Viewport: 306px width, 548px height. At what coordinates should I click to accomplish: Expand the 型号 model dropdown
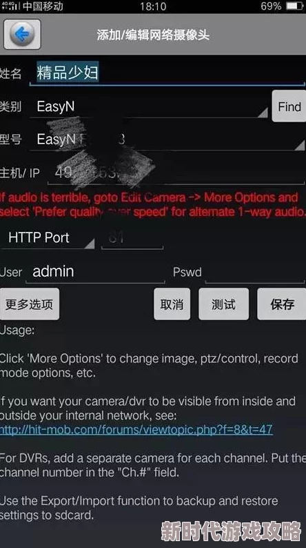pos(167,139)
